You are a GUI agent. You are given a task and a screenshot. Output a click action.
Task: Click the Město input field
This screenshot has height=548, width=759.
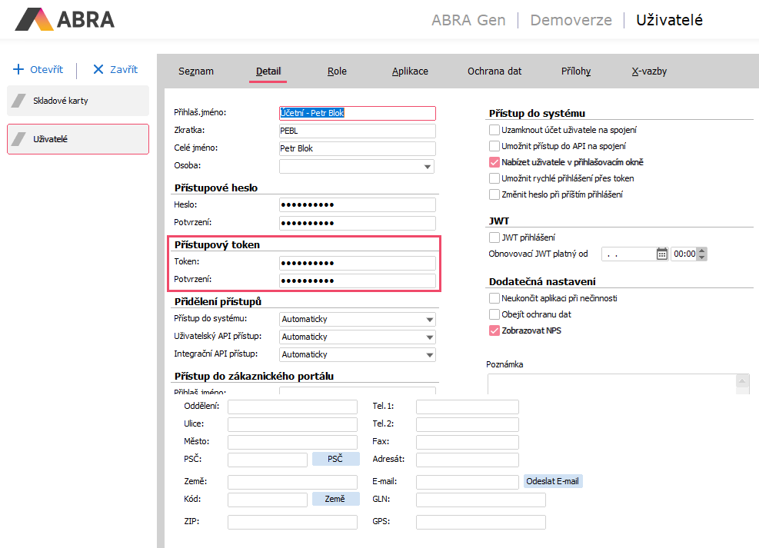coord(292,442)
